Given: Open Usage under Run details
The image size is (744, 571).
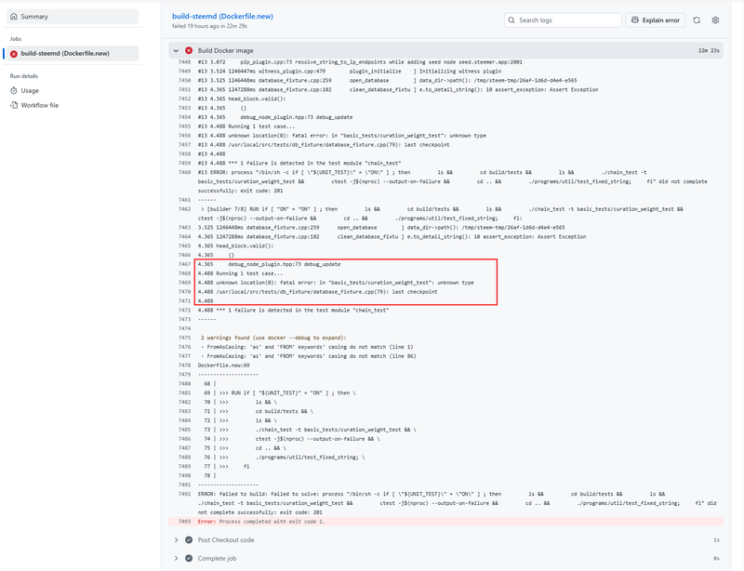Looking at the screenshot, I should point(30,90).
